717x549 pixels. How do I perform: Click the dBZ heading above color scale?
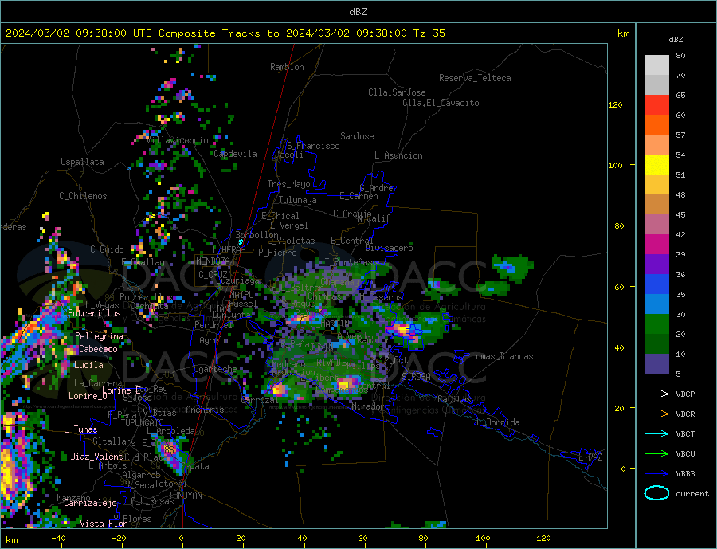(x=676, y=40)
